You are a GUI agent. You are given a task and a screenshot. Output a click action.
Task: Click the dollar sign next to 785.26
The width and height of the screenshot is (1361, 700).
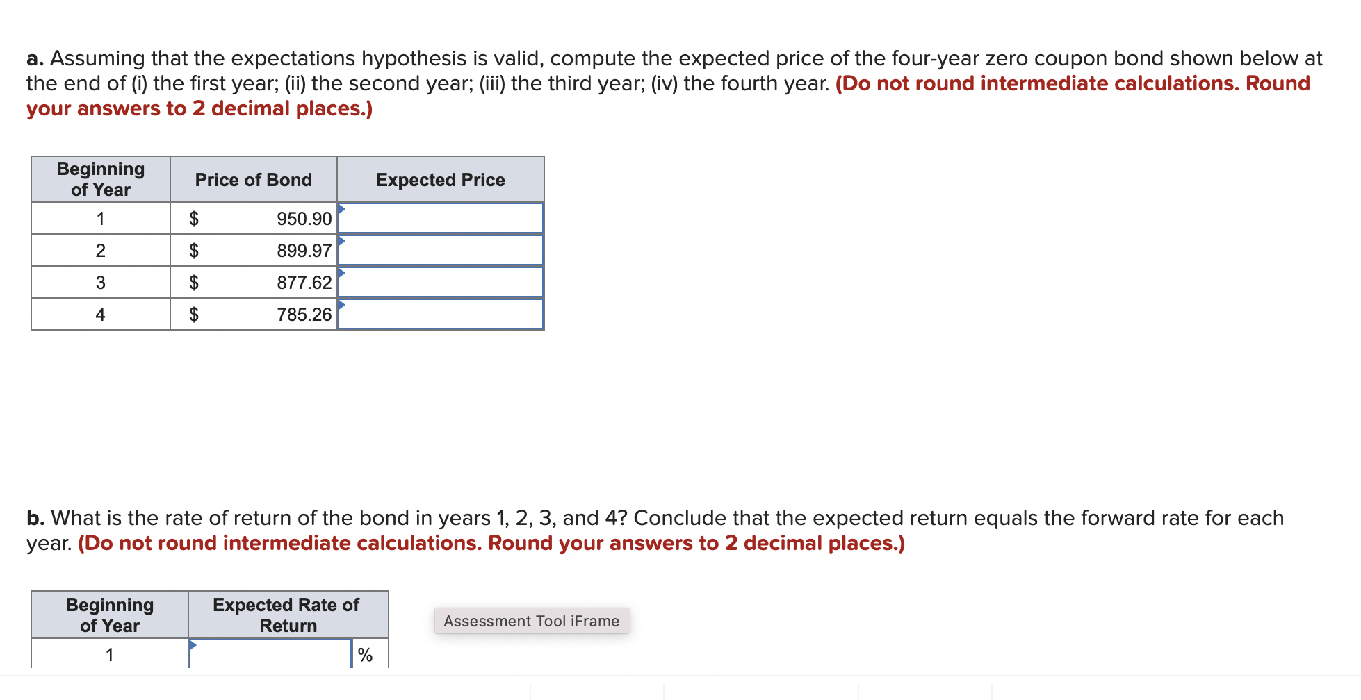pos(195,314)
